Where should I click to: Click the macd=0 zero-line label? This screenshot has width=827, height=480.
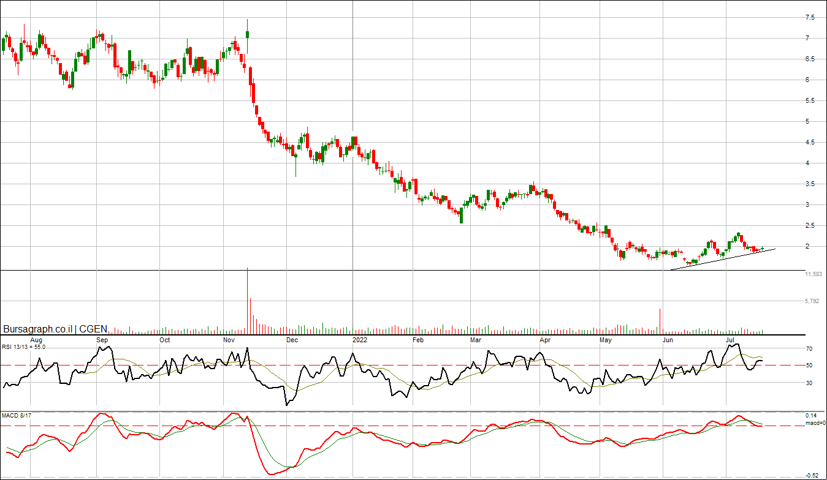(x=815, y=422)
